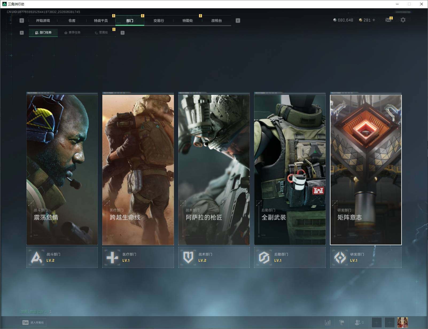Select the 部门任务 sub-tab
The height and width of the screenshot is (329, 428).
pos(43,33)
